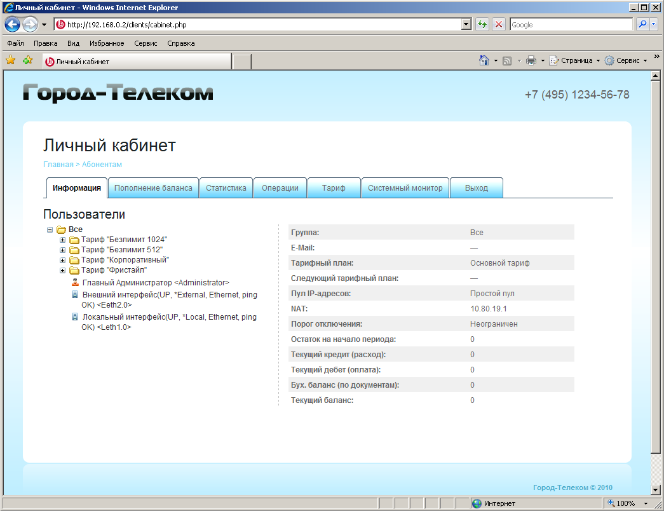Viewport: 664px width, 511px height.
Task: Click the Favorites star icon
Action: (x=11, y=60)
